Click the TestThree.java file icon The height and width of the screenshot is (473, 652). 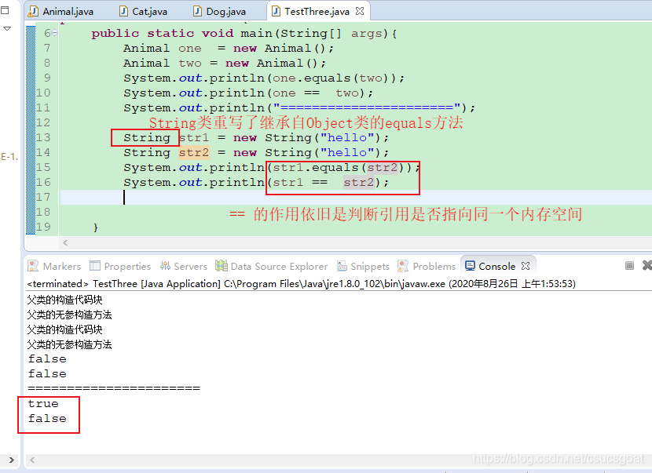point(276,11)
